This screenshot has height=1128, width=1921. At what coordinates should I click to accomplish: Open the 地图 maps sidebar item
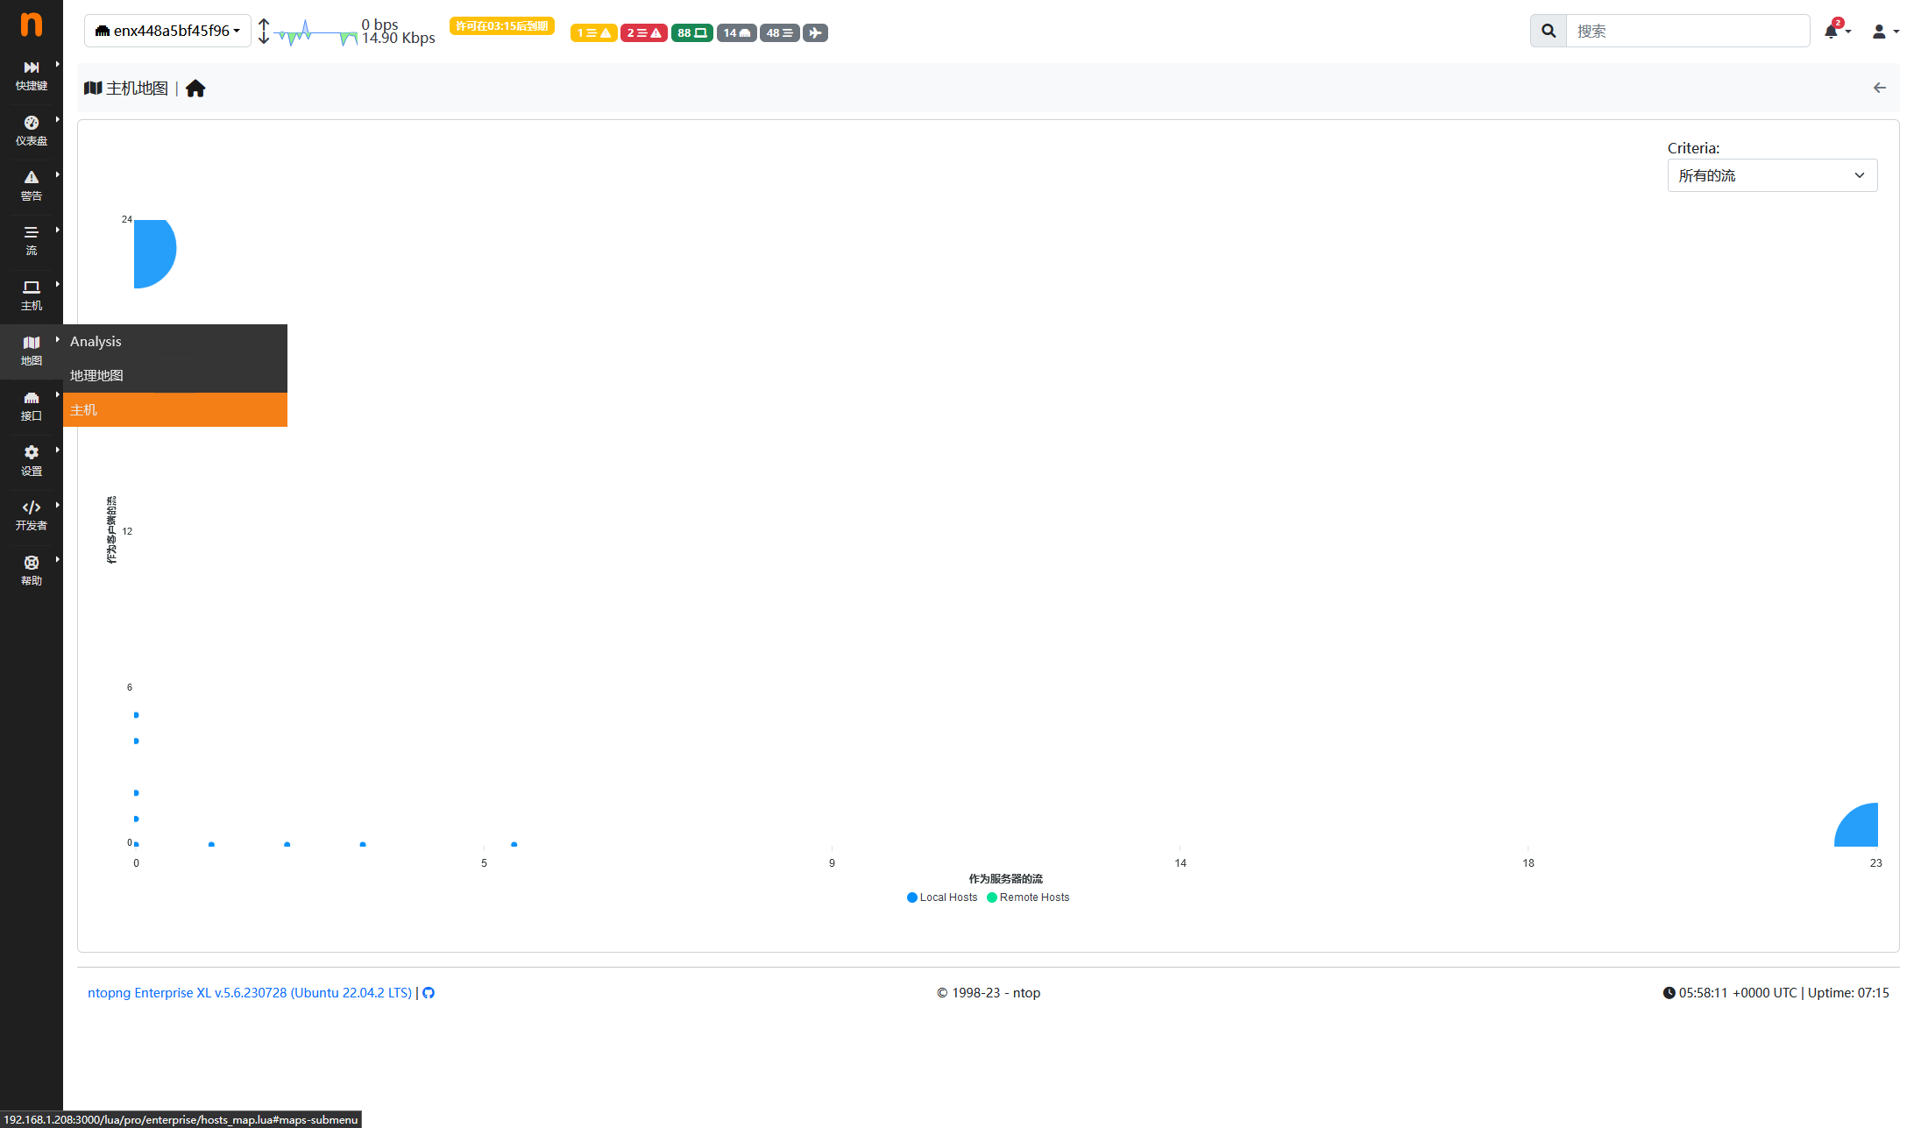click(32, 351)
